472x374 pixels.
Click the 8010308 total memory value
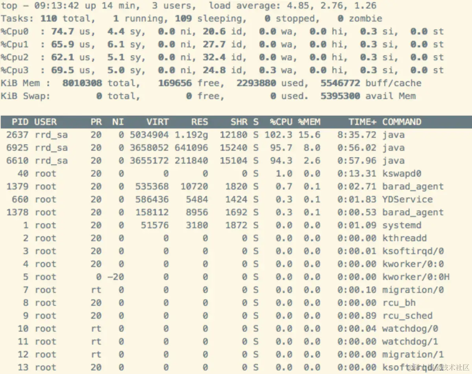82,83
